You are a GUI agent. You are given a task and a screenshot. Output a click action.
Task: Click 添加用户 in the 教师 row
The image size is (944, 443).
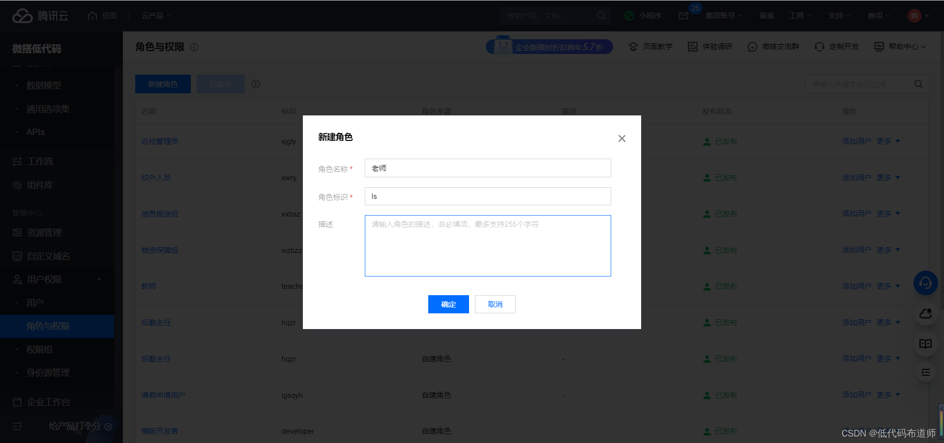856,286
